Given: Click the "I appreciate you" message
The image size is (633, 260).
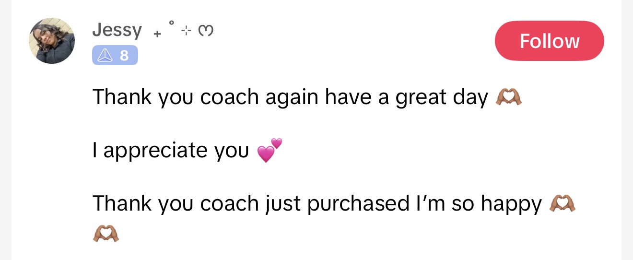Looking at the screenshot, I should [171, 151].
